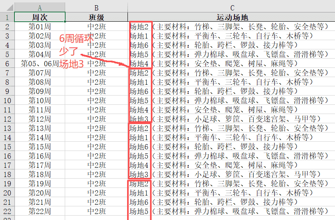Click 场地6 cell in 第09周 row
The width and height of the screenshot is (335, 220).
pos(231,91)
